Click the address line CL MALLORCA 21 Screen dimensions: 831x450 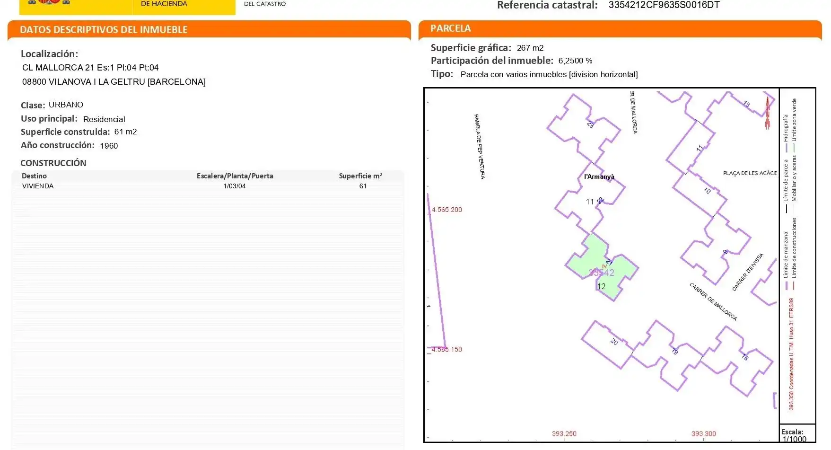point(90,68)
